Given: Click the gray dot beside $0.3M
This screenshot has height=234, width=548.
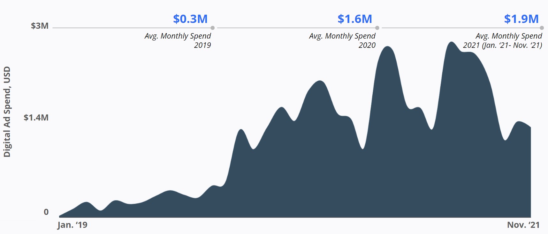Looking at the screenshot, I should (x=213, y=28).
